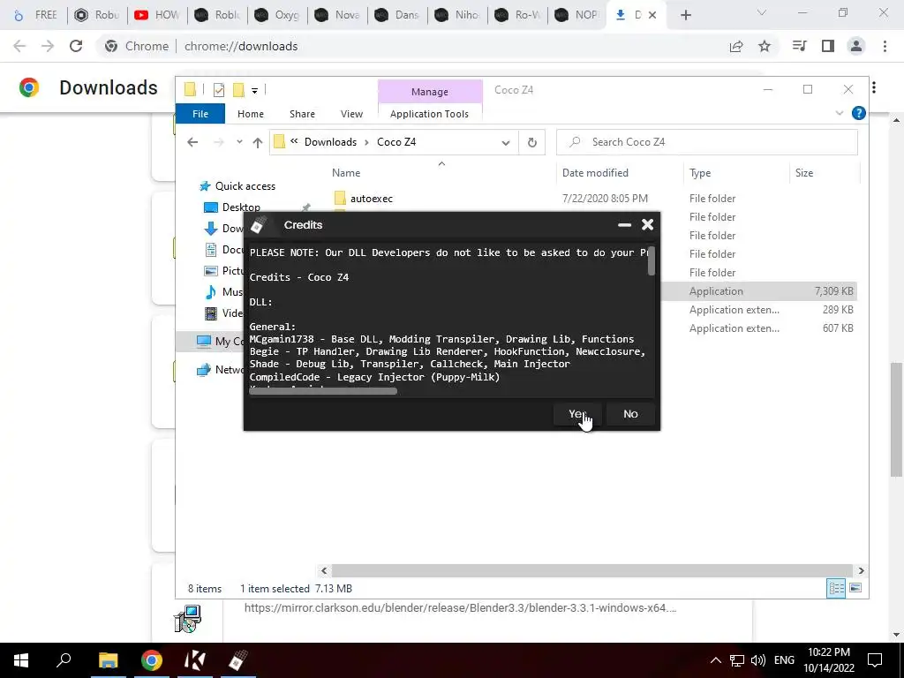
Task: Click the Music note icon in sidebar
Action: coord(211,291)
